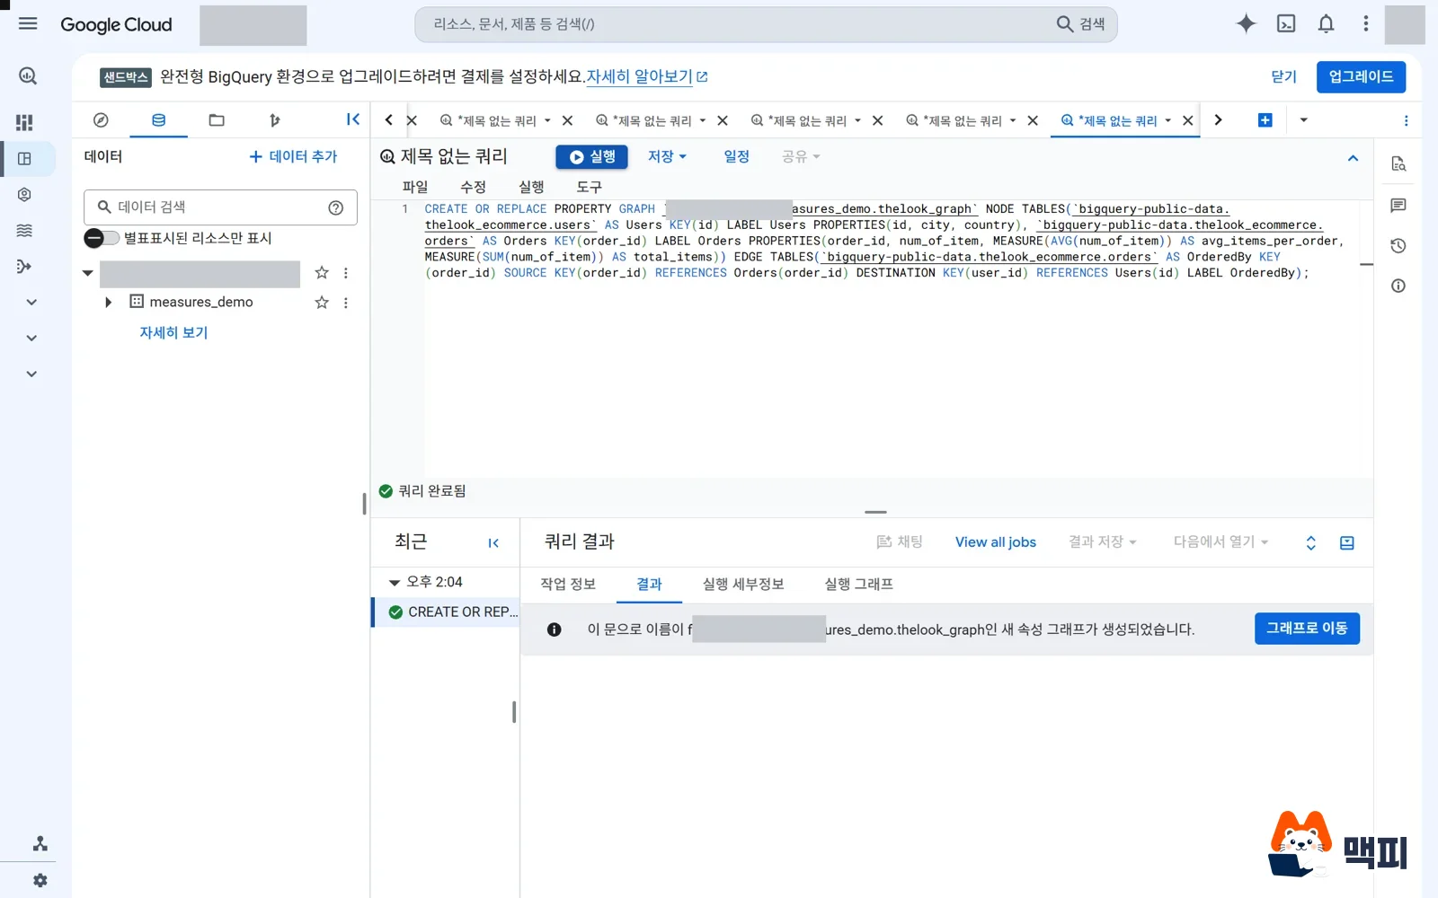Open the 파일 menu
Image resolution: width=1438 pixels, height=898 pixels.
[415, 187]
